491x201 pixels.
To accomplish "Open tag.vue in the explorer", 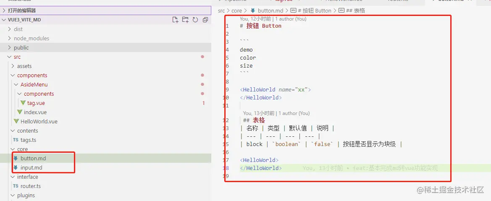I will pyautogui.click(x=36, y=103).
